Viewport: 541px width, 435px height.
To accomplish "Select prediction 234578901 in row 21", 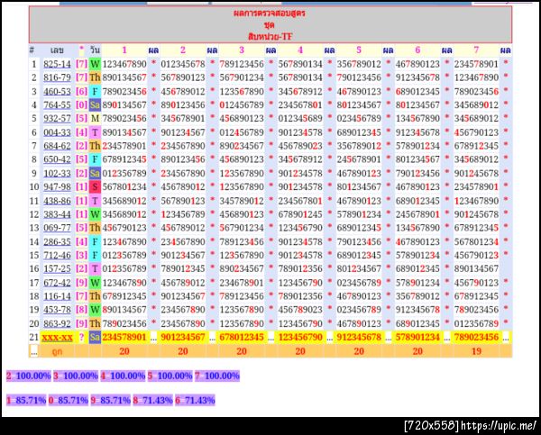I will click(x=124, y=337).
